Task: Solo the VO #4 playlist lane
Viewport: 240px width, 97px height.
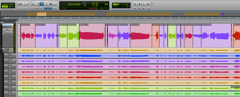Action: point(10,73)
